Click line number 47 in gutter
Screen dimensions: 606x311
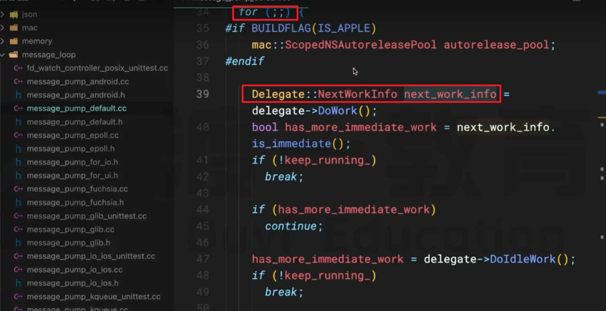point(202,259)
